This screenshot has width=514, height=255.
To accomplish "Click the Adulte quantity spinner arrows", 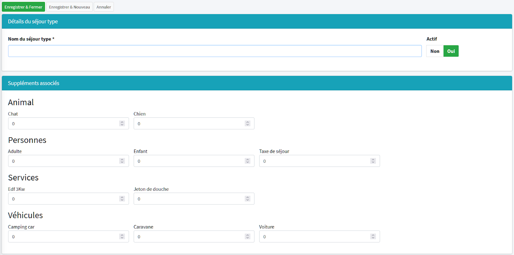I will click(x=122, y=161).
